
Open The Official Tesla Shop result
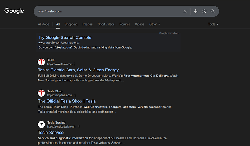[67, 101]
